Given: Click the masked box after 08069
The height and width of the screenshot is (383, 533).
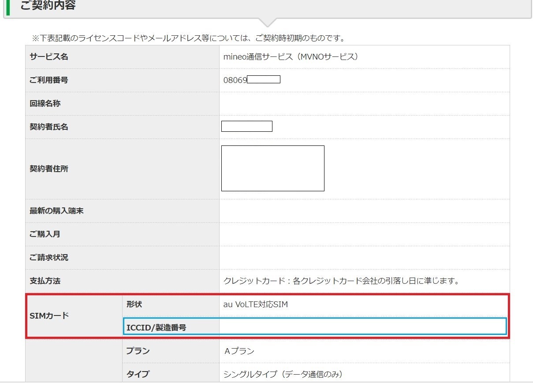Looking at the screenshot, I should click(264, 80).
